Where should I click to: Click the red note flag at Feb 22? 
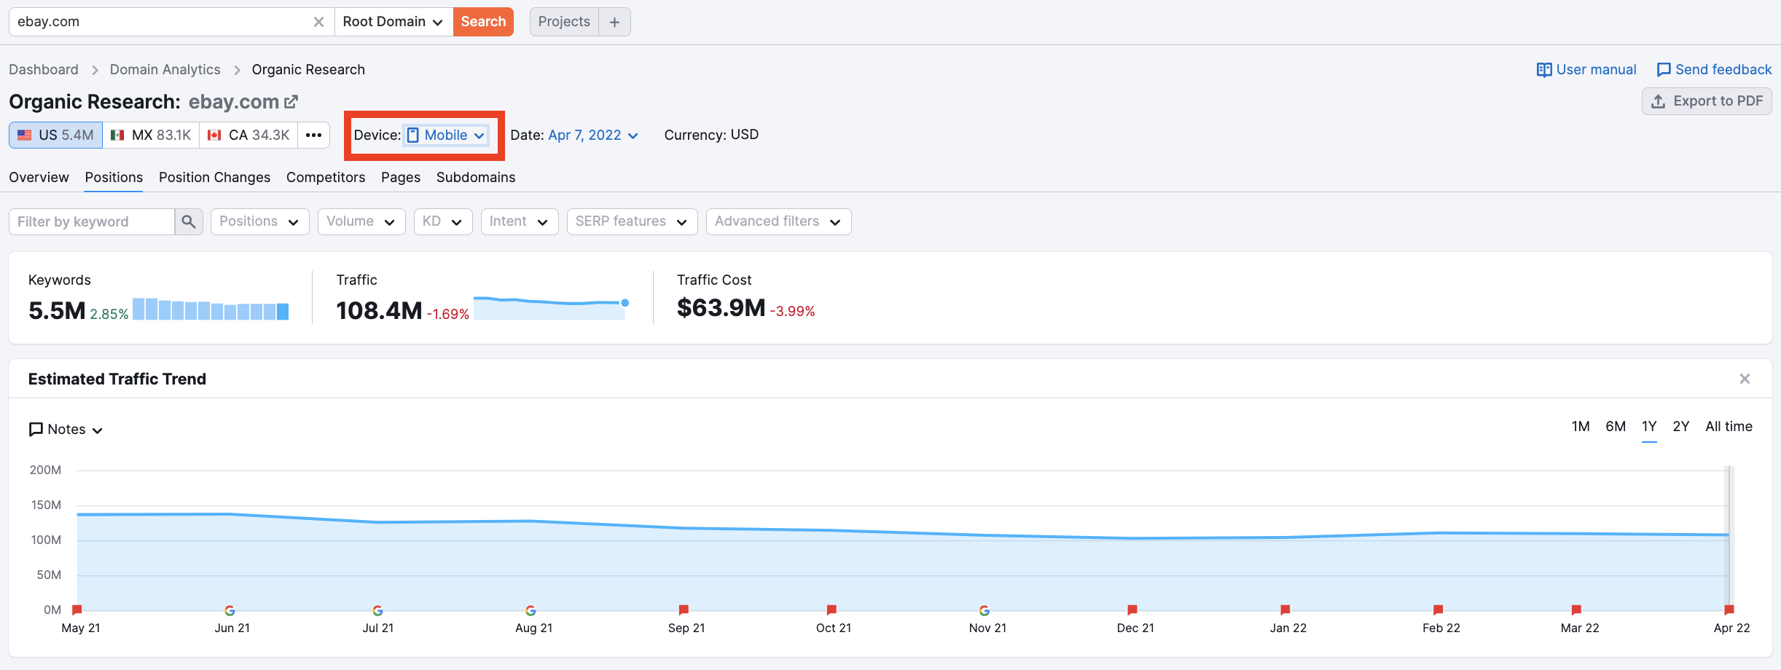click(1438, 610)
